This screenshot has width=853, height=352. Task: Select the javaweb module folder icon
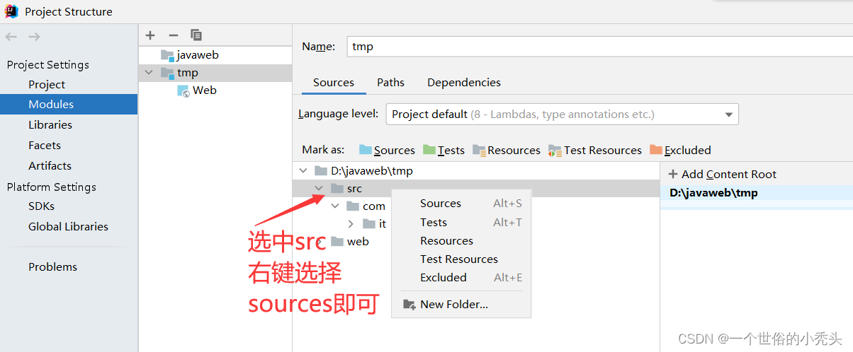click(x=167, y=55)
